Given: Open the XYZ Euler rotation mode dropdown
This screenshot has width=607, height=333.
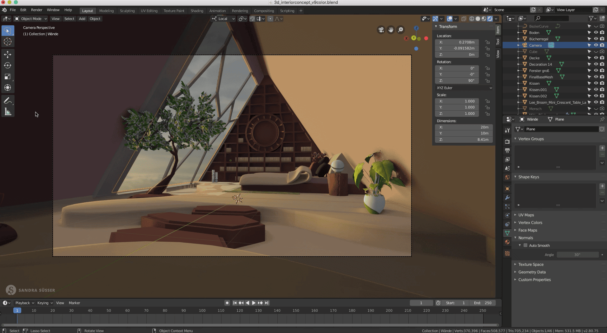Looking at the screenshot, I should (x=464, y=88).
